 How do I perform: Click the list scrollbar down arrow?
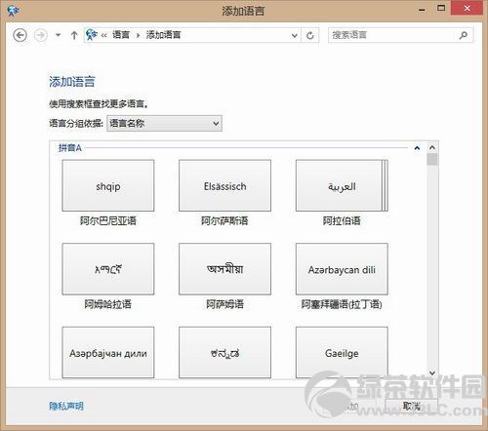pos(432,372)
